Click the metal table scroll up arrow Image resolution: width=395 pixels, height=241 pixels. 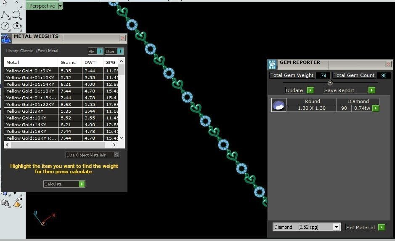click(x=122, y=61)
